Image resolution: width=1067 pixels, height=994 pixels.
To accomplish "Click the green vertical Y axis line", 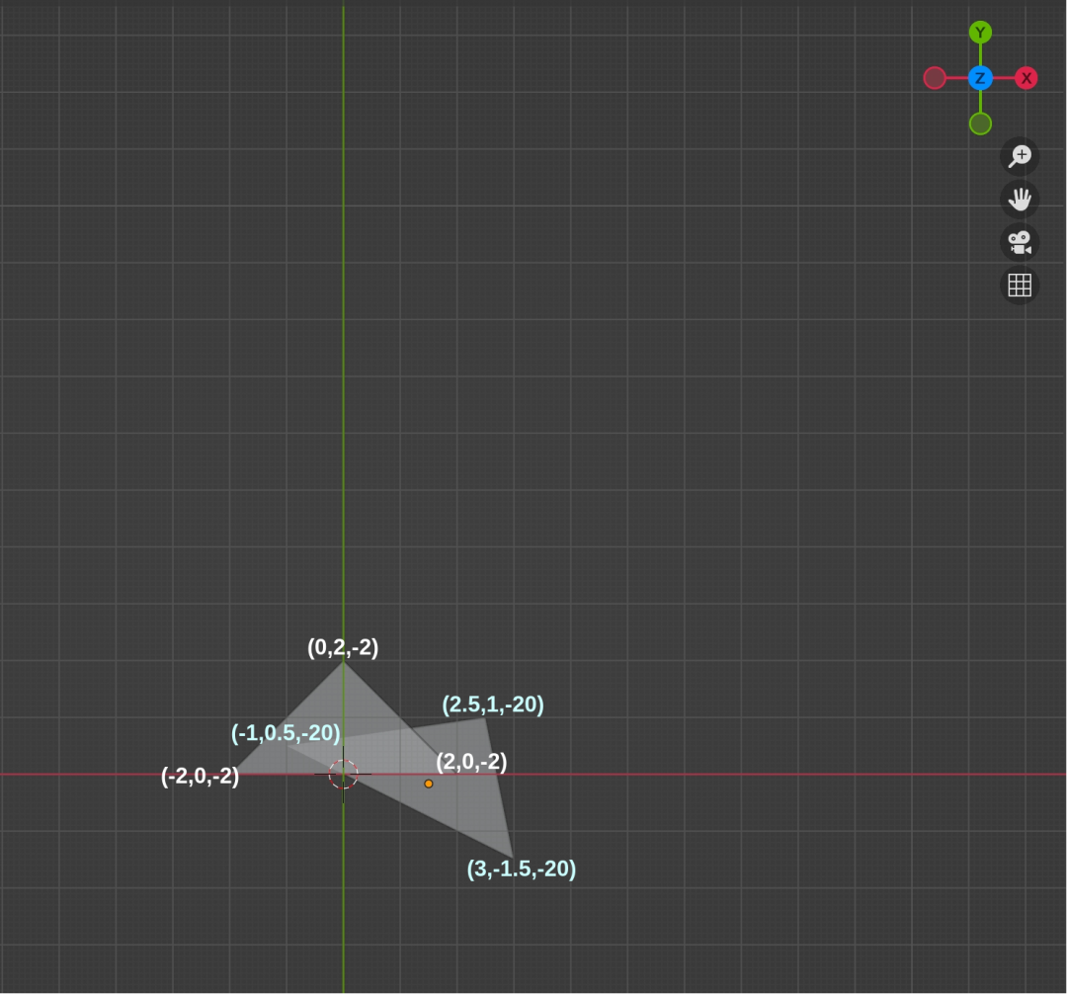I will (344, 395).
